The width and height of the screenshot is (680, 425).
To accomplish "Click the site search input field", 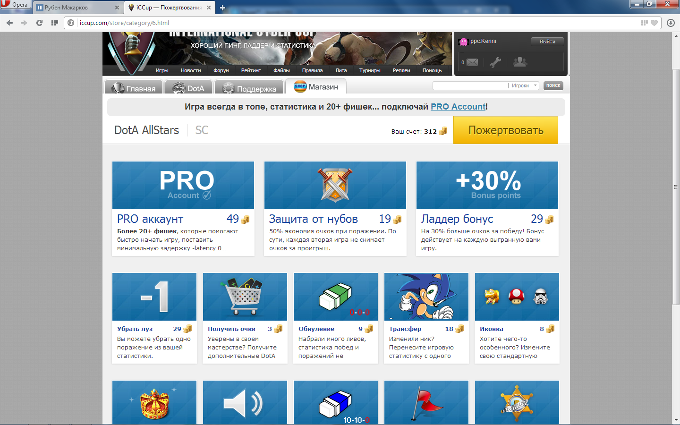I will tap(471, 85).
